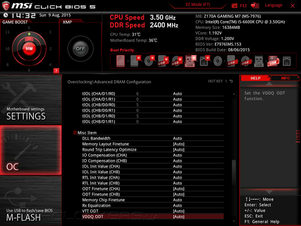The height and width of the screenshot is (226, 301).
Task: Close the BIOS with the red X
Action: click(x=293, y=6)
